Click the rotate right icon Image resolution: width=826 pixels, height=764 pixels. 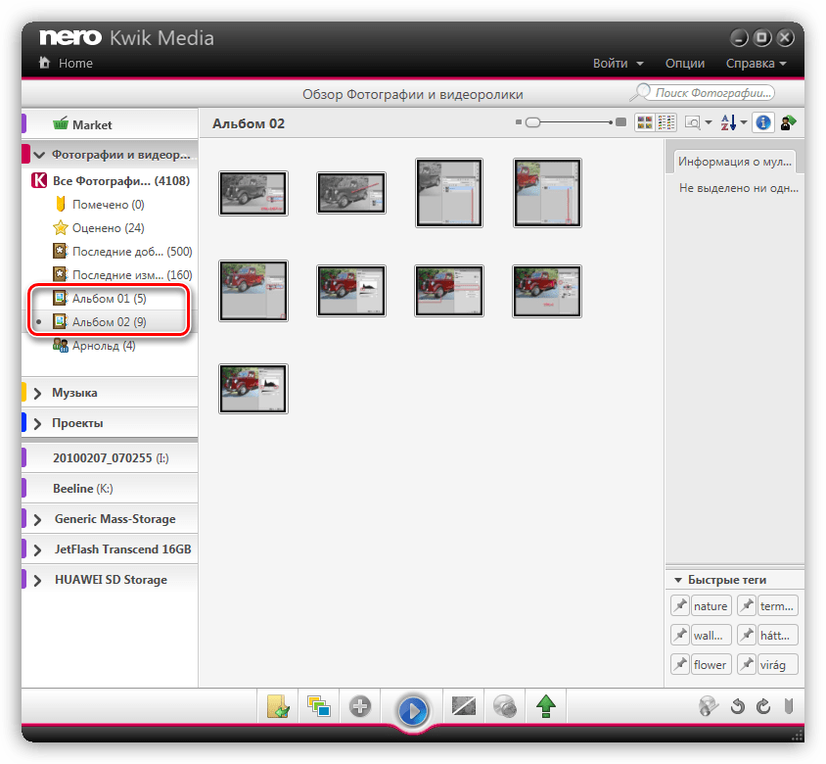[763, 706]
